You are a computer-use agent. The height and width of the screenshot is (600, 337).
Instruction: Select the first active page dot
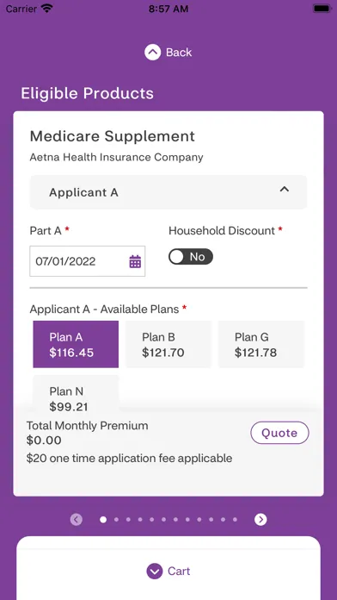103,520
